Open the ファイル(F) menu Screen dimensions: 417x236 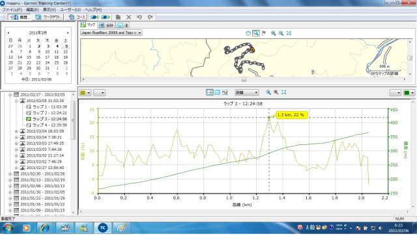[12, 10]
